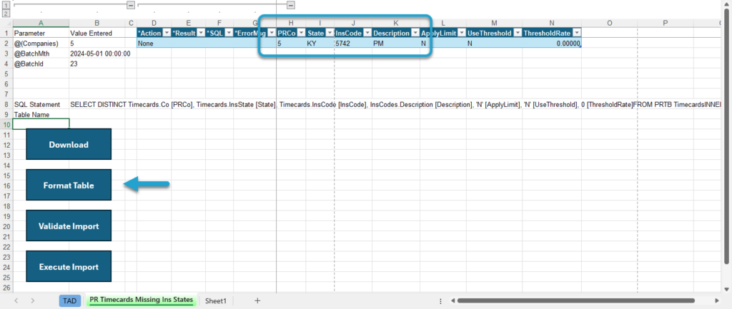Click the horizontal scrollbar left arrow
The height and width of the screenshot is (309, 732).
coord(452,300)
